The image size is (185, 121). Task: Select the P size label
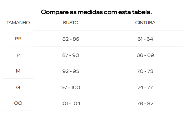click(18, 55)
